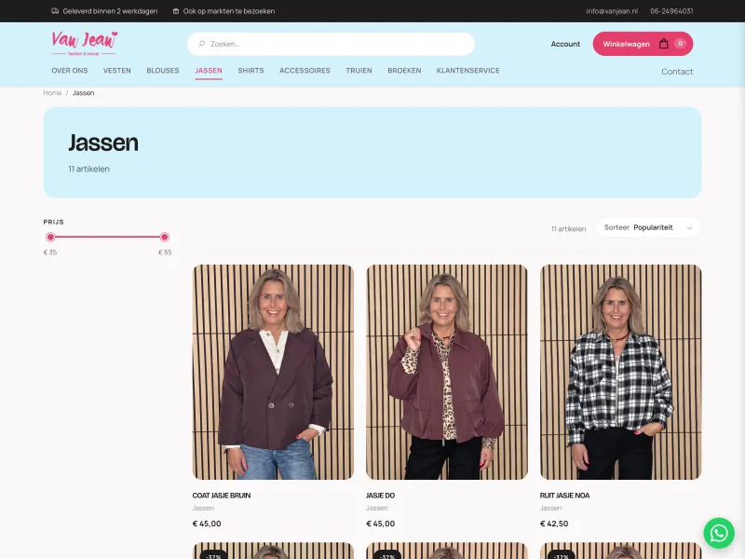
Task: Open the Sorteer Populariteit dropdown
Action: pyautogui.click(x=647, y=227)
